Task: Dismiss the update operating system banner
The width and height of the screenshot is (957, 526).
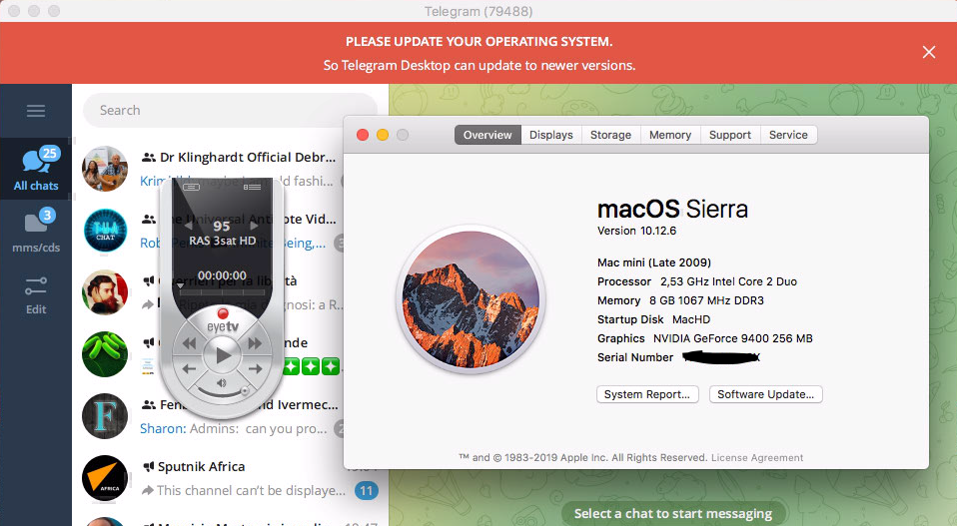Action: click(x=928, y=53)
